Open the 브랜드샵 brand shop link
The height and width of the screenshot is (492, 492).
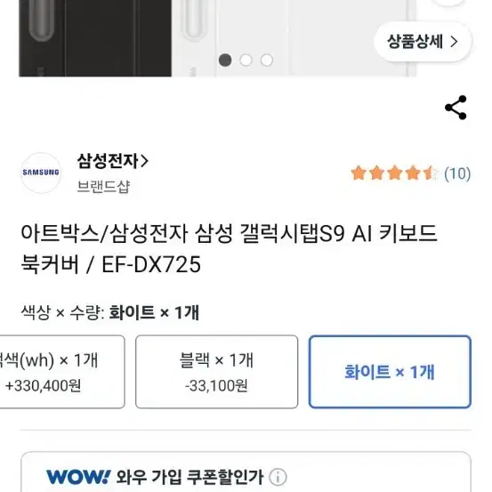click(103, 187)
